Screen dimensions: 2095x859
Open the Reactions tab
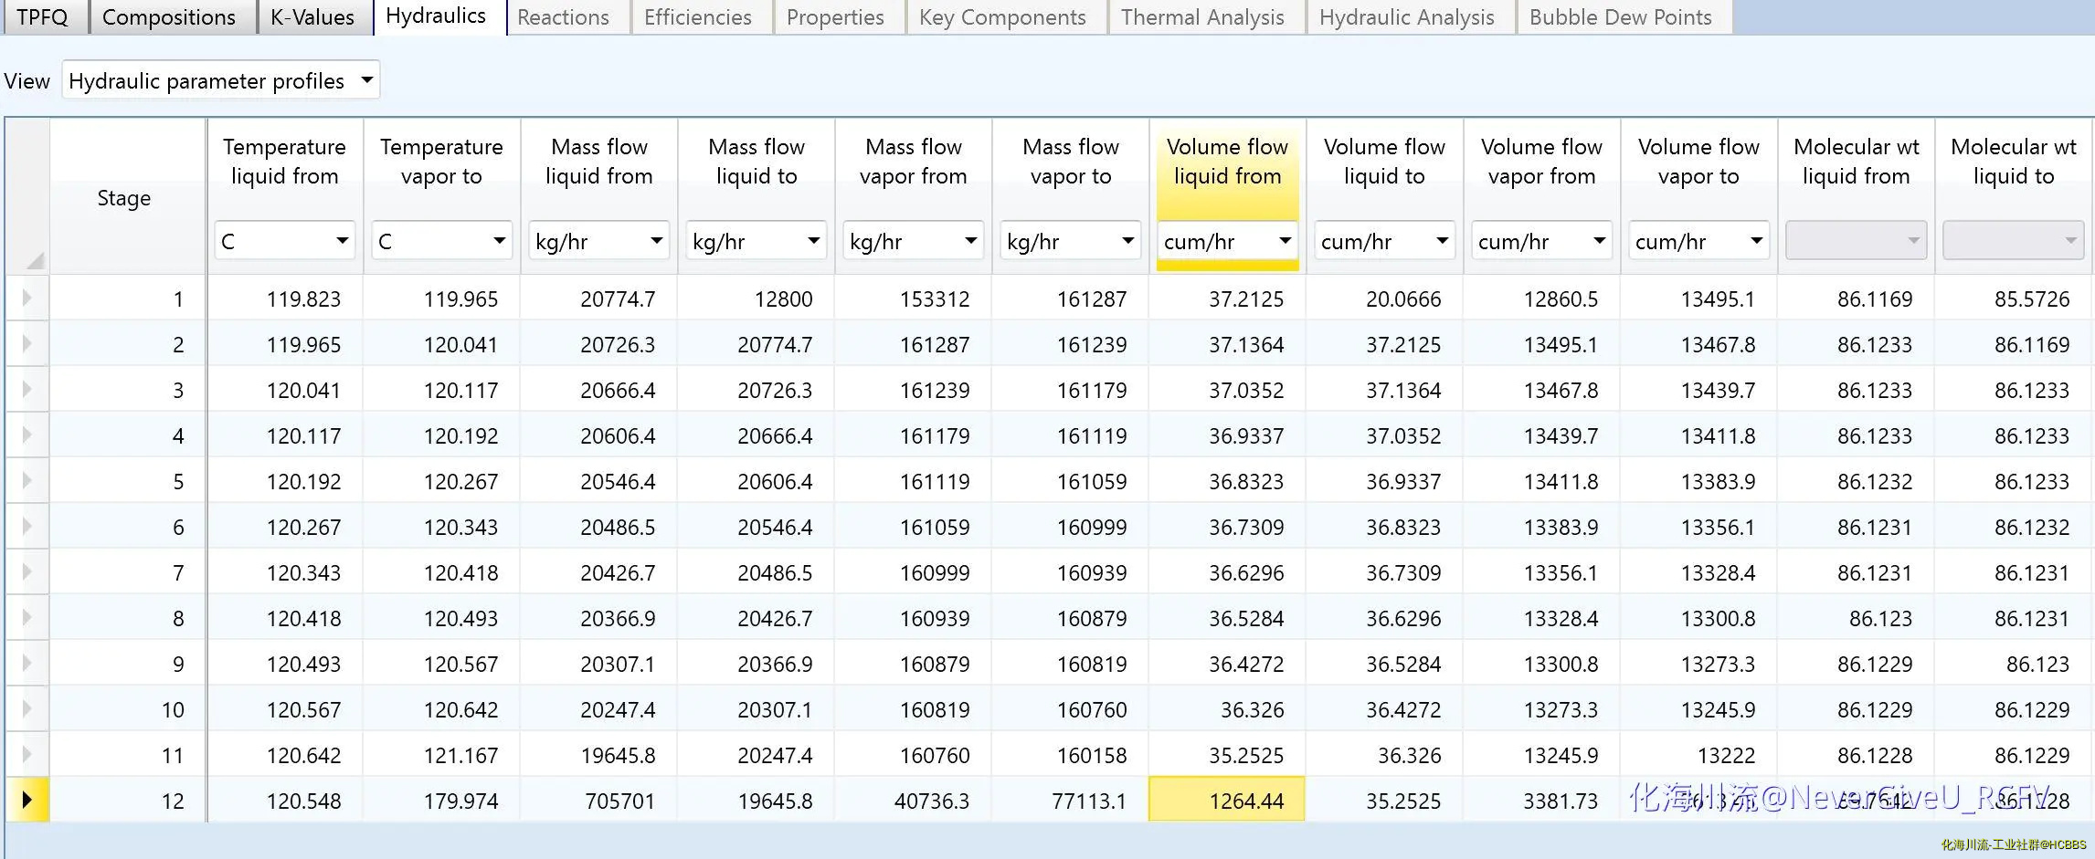pos(564,17)
